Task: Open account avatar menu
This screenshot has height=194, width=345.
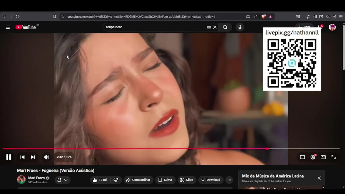Action: (332, 27)
